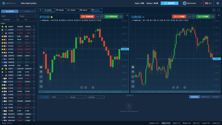Open more options menu on BTCUSD chart
Viewport: 222px width, 125px height.
pyautogui.click(x=121, y=17)
